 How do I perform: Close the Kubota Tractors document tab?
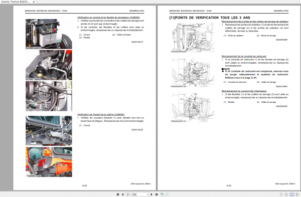pos(34,2)
